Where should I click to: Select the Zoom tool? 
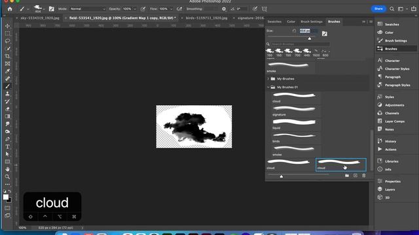pos(7,177)
